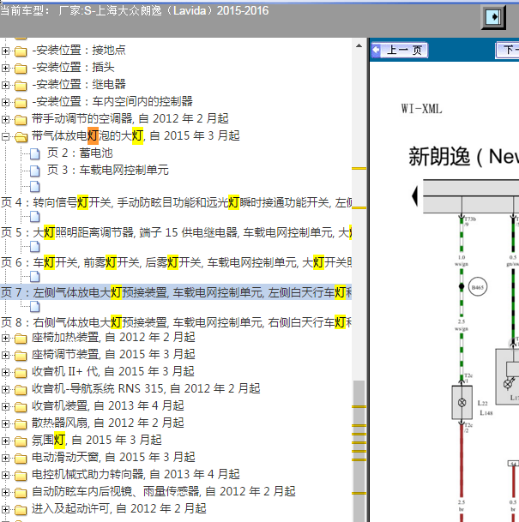
Task: Expand 座椅调节装置 folder
Action: [x=5, y=355]
